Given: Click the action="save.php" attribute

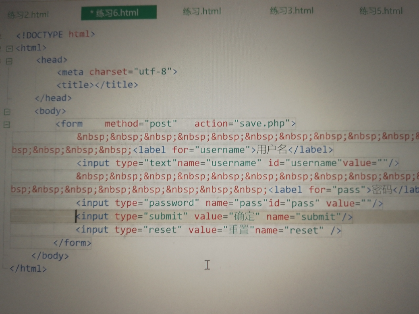Looking at the screenshot, I should point(243,123).
